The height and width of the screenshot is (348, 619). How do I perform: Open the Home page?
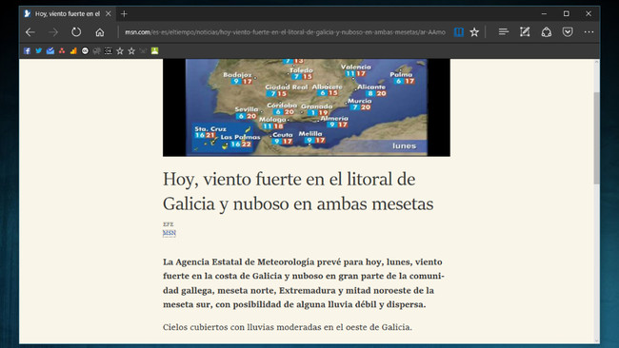[99, 32]
